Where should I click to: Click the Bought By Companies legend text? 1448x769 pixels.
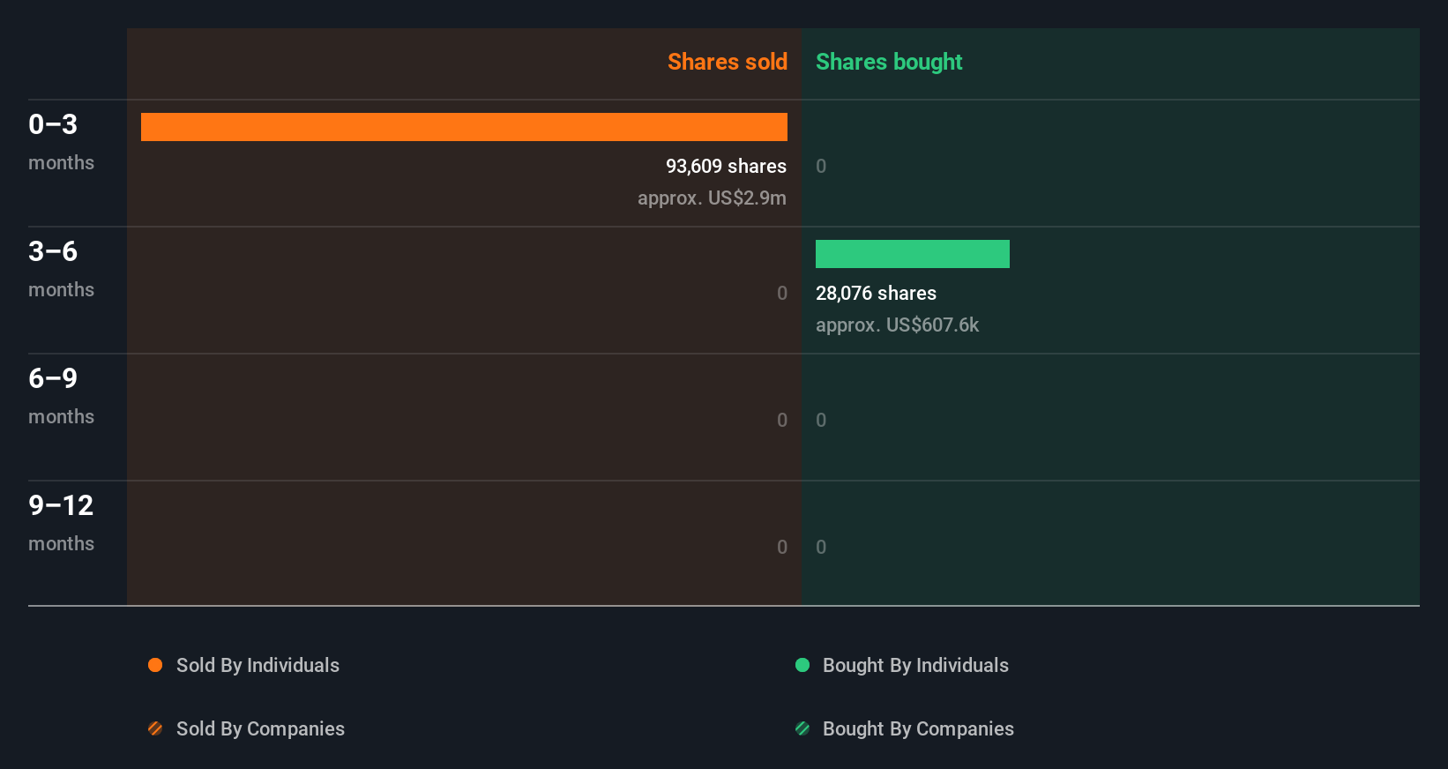(918, 728)
